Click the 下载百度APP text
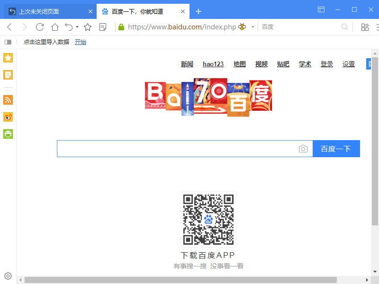 [208, 255]
